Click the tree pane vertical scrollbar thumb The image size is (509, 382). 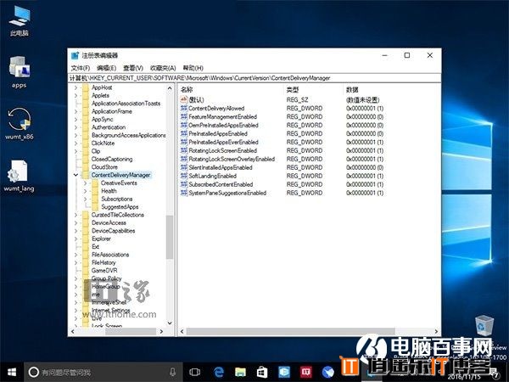click(170, 237)
